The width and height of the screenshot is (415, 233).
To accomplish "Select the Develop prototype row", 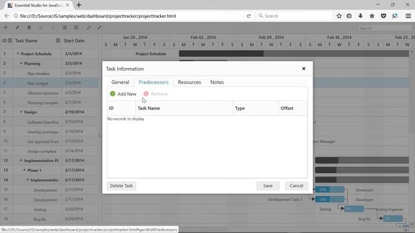I will 49,131.
